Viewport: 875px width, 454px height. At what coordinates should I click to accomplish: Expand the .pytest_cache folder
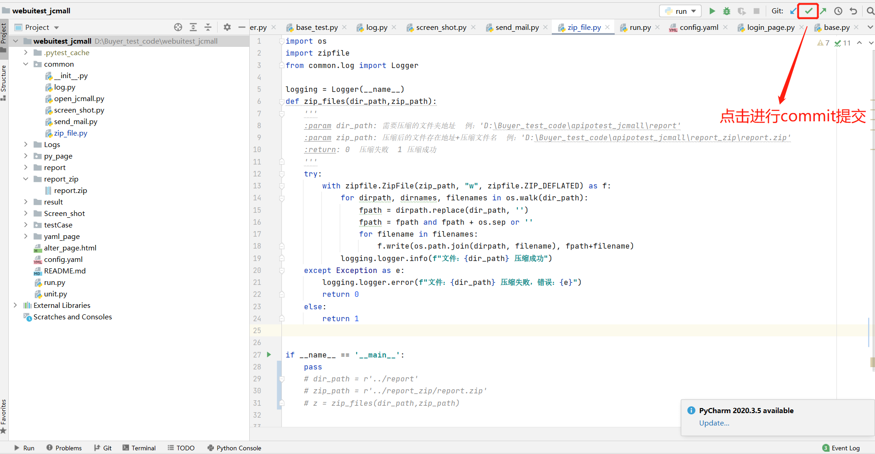coord(26,52)
